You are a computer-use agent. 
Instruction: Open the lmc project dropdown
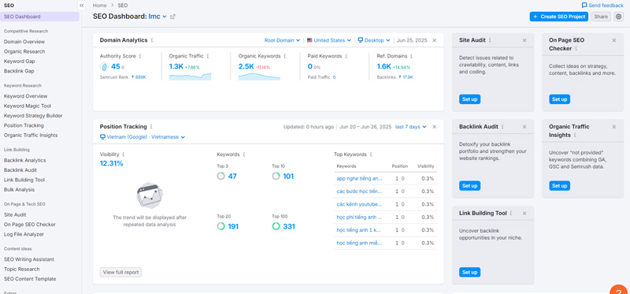157,17
